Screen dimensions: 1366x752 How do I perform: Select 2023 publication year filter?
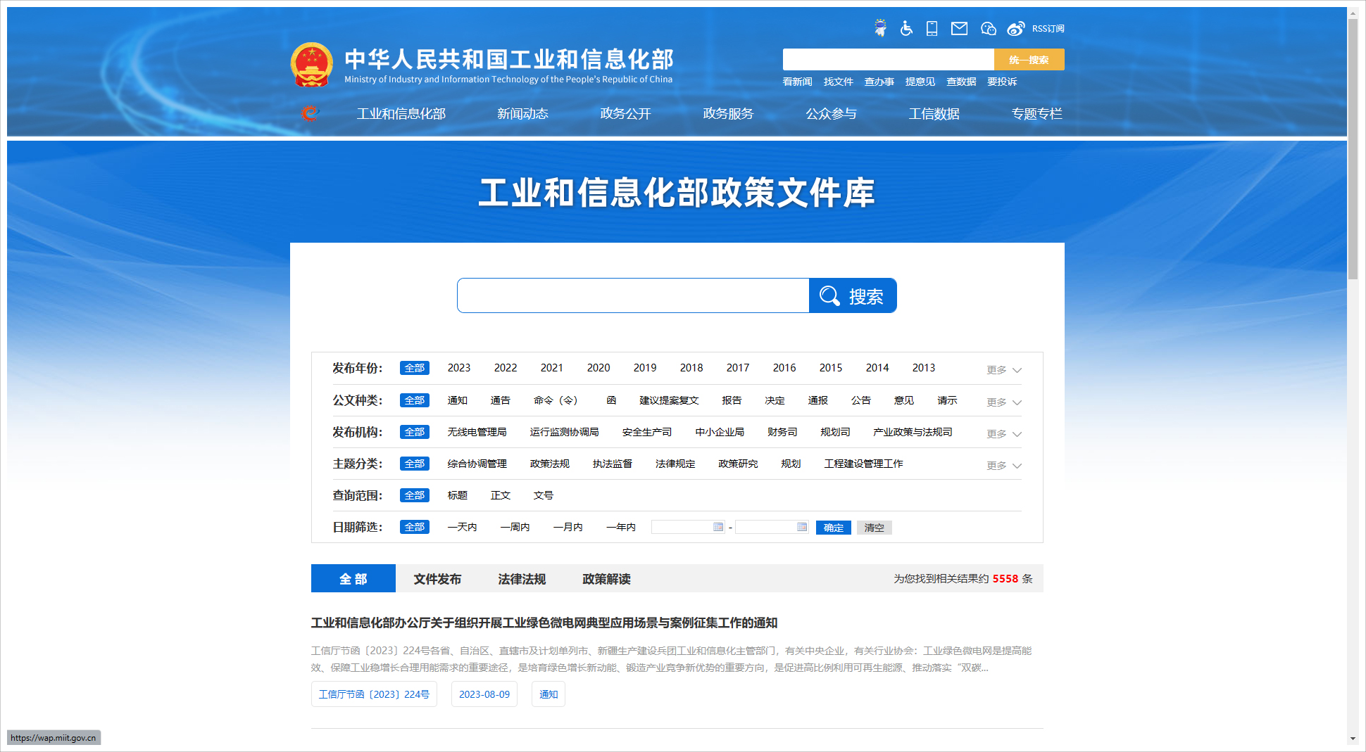tap(458, 368)
